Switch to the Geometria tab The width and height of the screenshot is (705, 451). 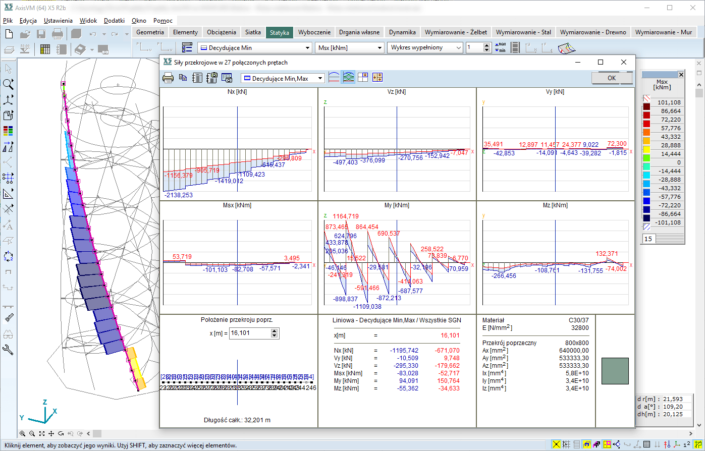click(150, 32)
